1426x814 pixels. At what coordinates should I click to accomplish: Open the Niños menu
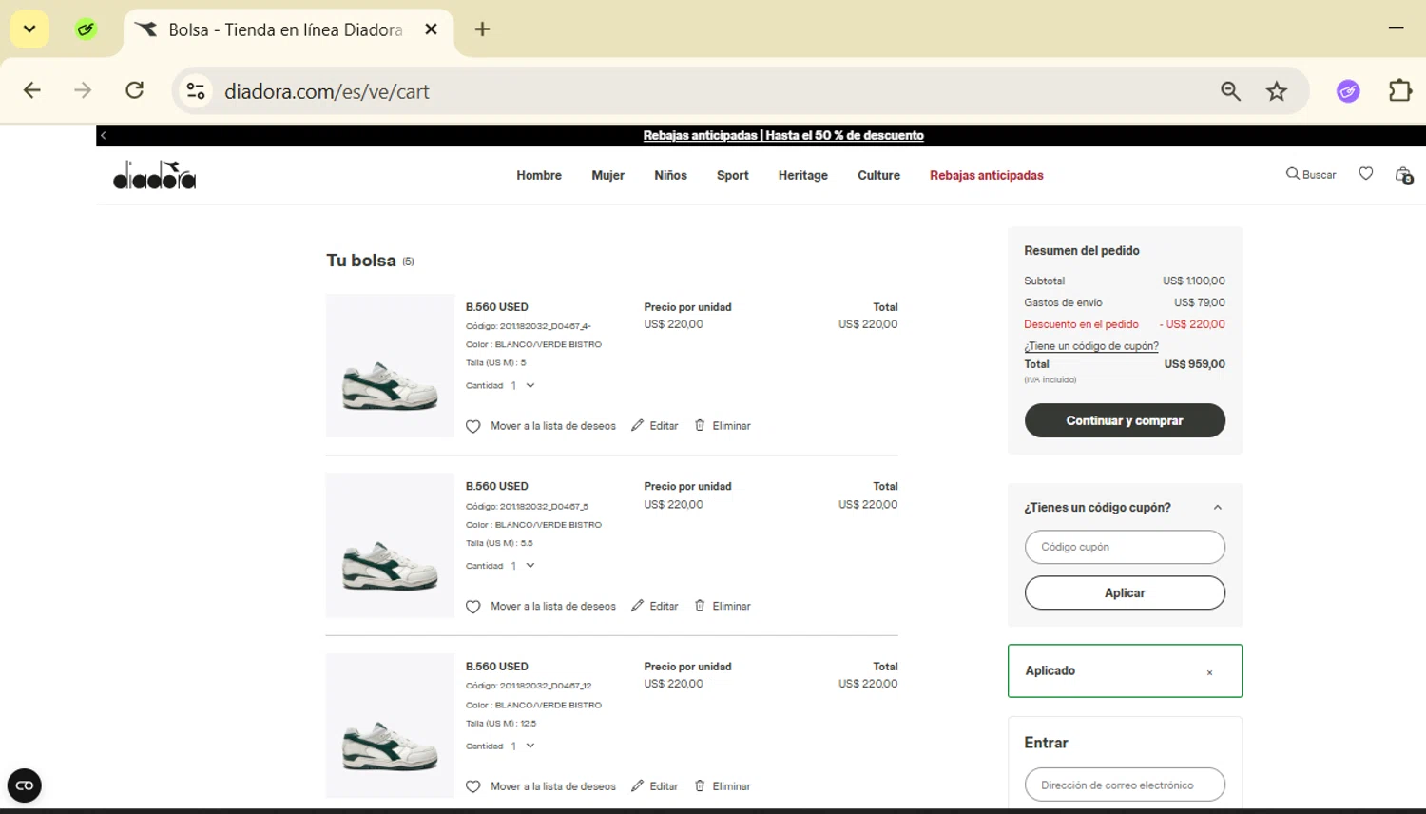[670, 176]
